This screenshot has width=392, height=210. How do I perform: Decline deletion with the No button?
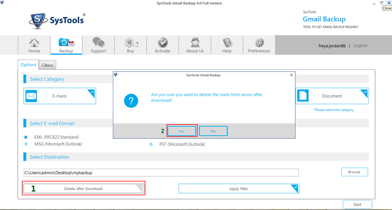[x=213, y=131]
